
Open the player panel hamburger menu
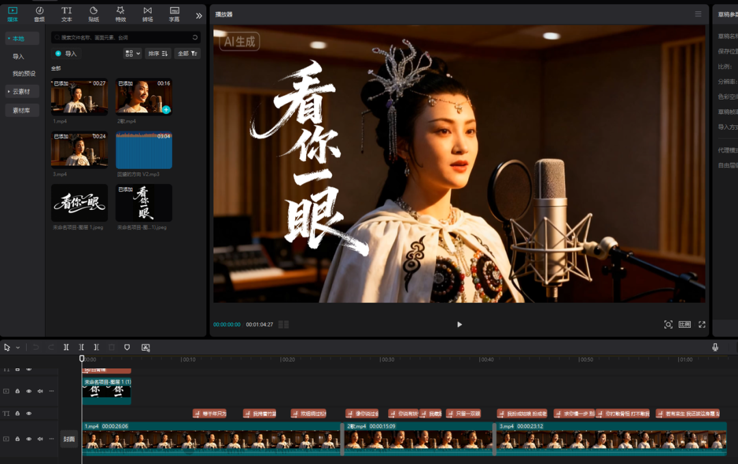point(698,14)
